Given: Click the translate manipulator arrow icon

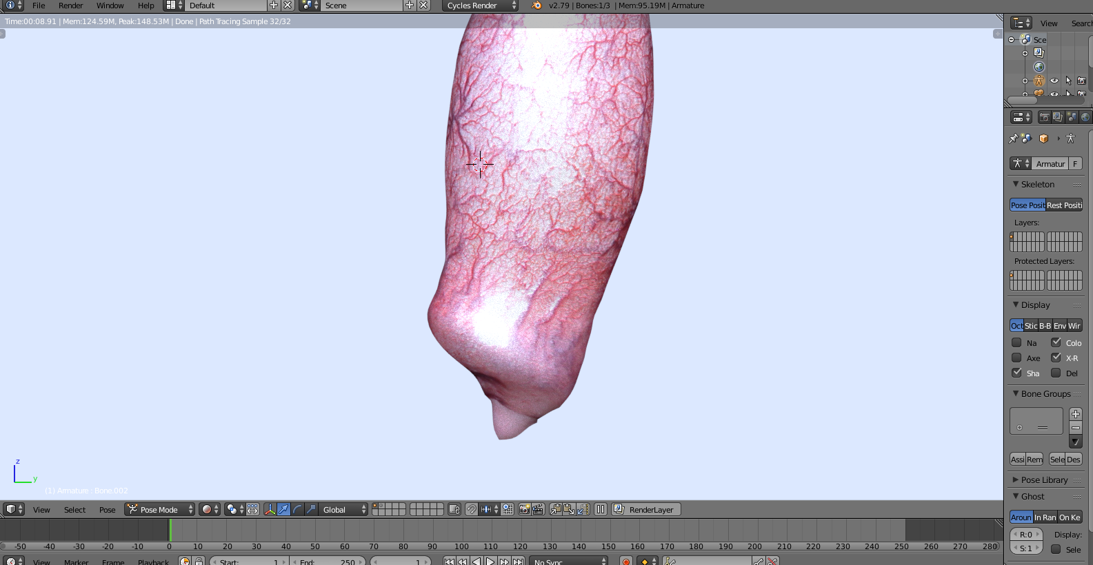Looking at the screenshot, I should pos(283,509).
